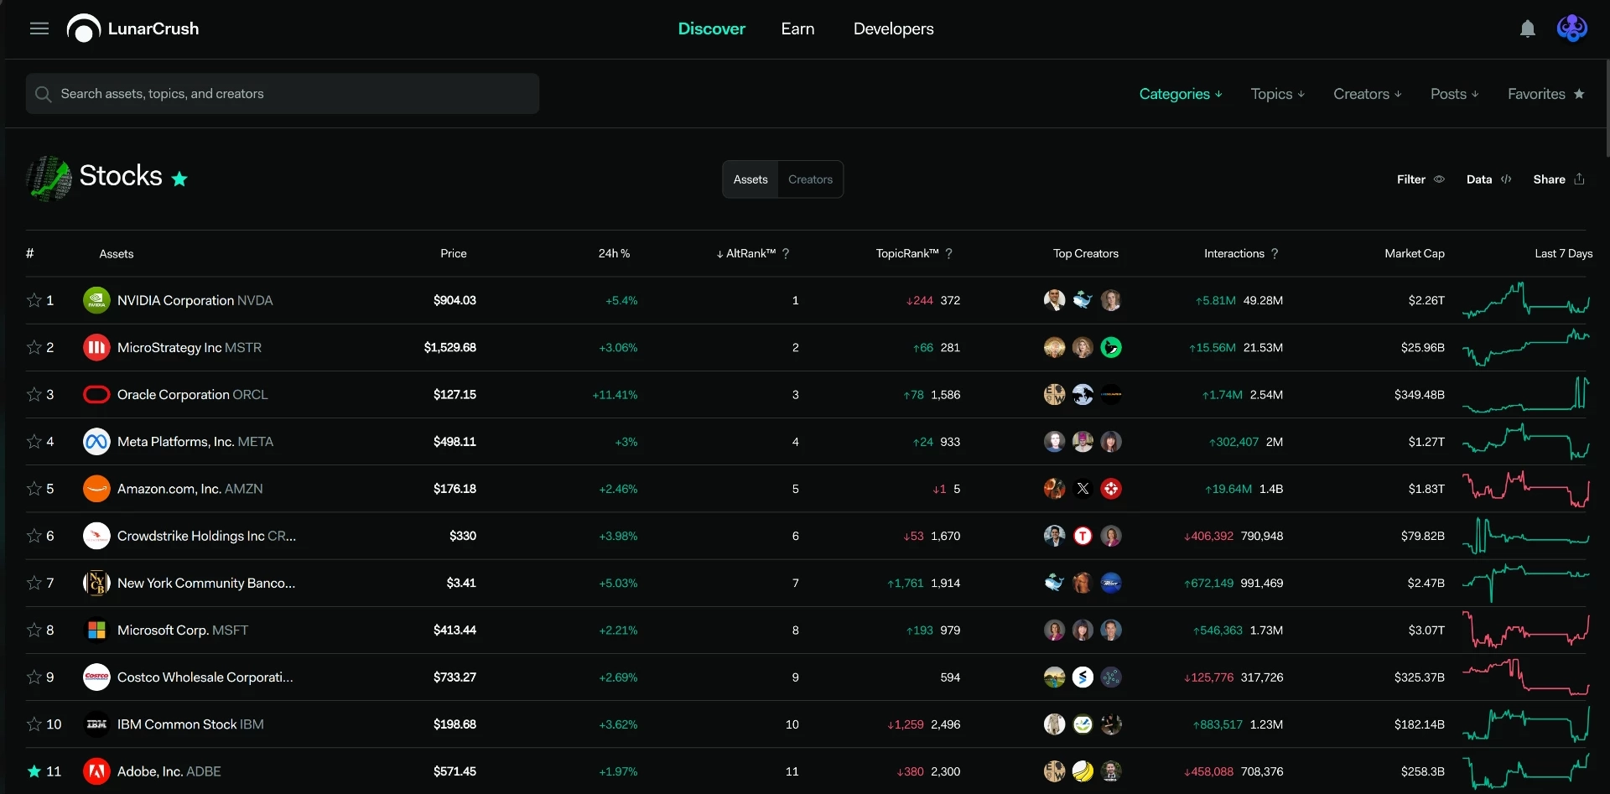Expand the Creators dropdown in the navigation
The height and width of the screenshot is (794, 1610).
[1368, 94]
